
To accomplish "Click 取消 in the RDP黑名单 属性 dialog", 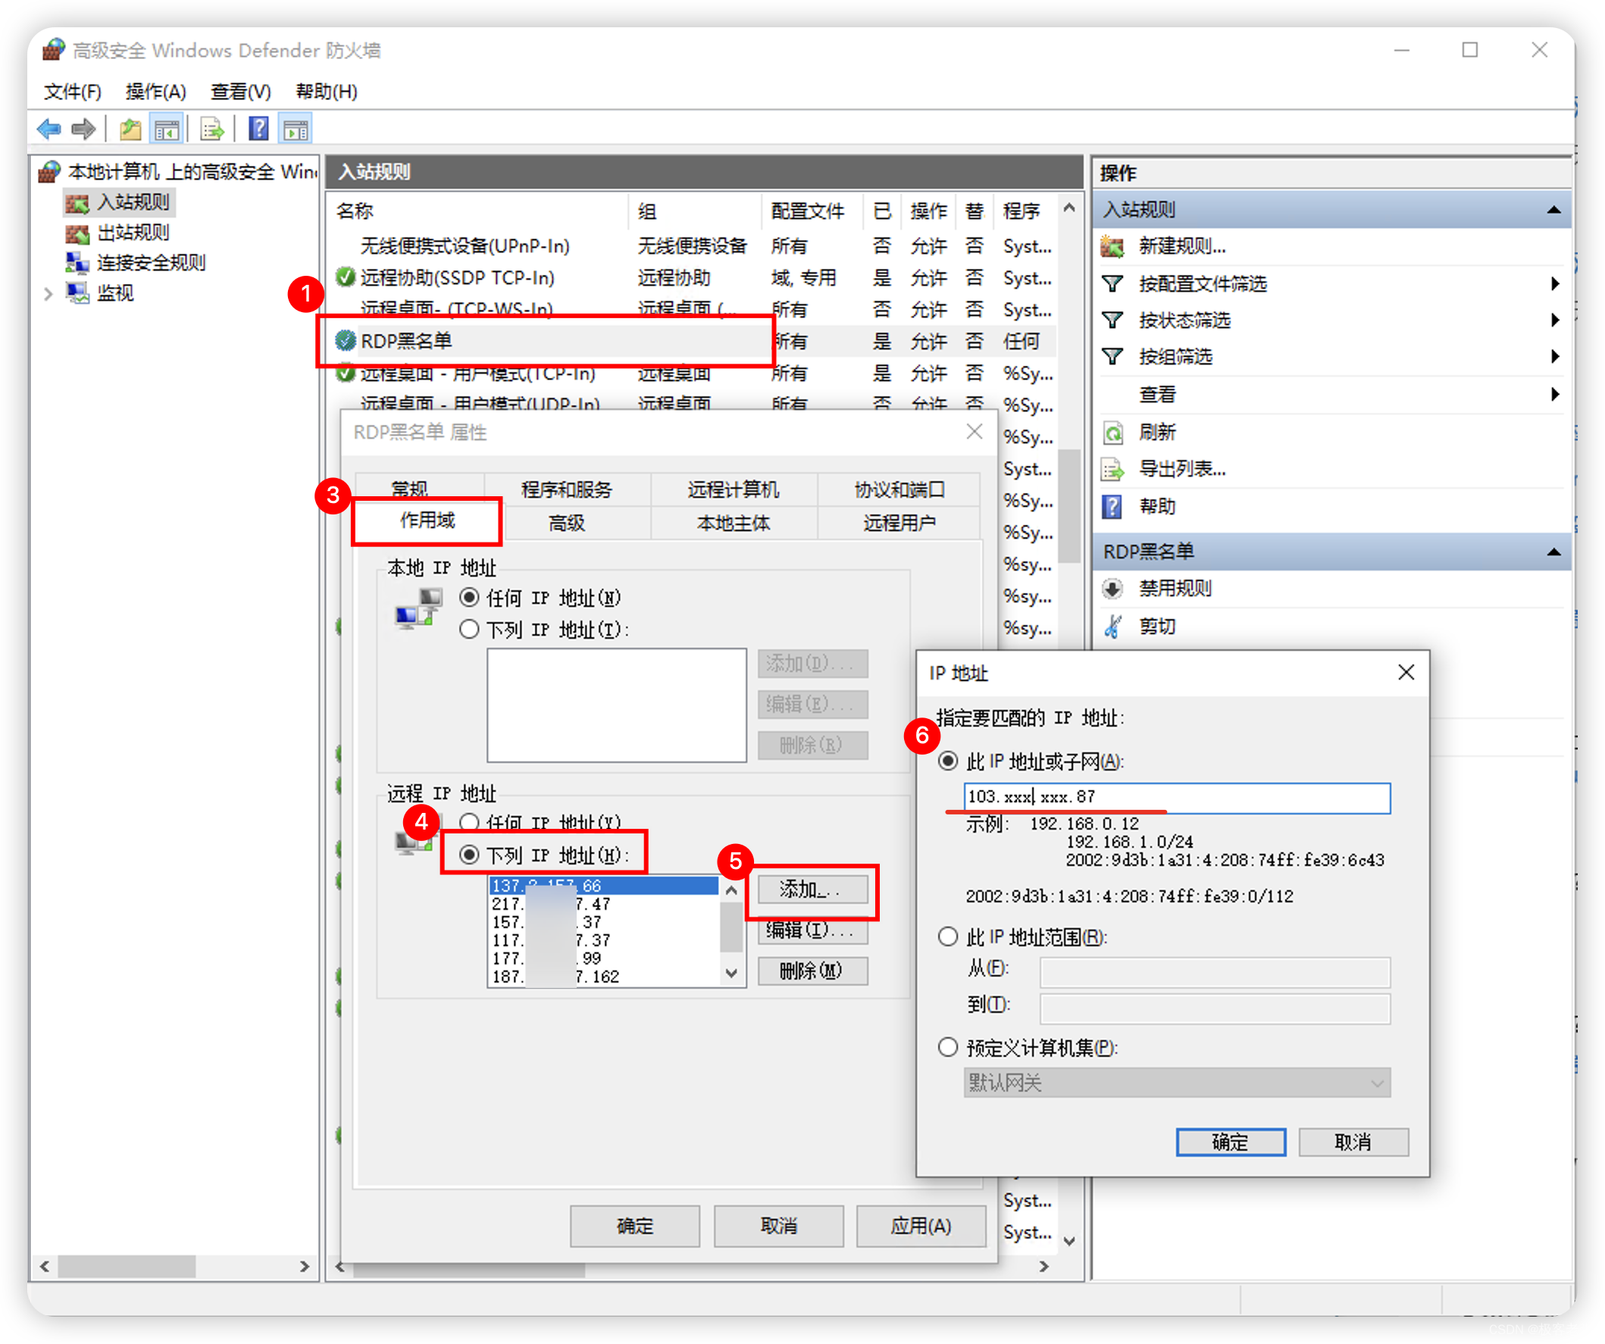I will click(779, 1227).
